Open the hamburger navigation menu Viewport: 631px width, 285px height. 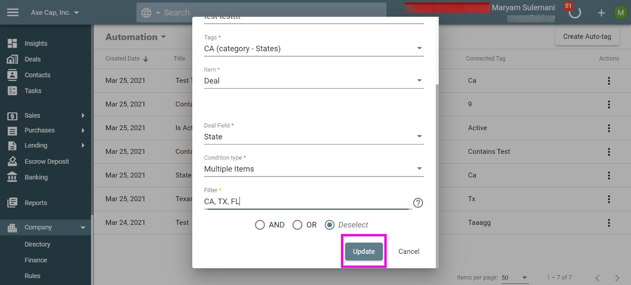pos(13,12)
